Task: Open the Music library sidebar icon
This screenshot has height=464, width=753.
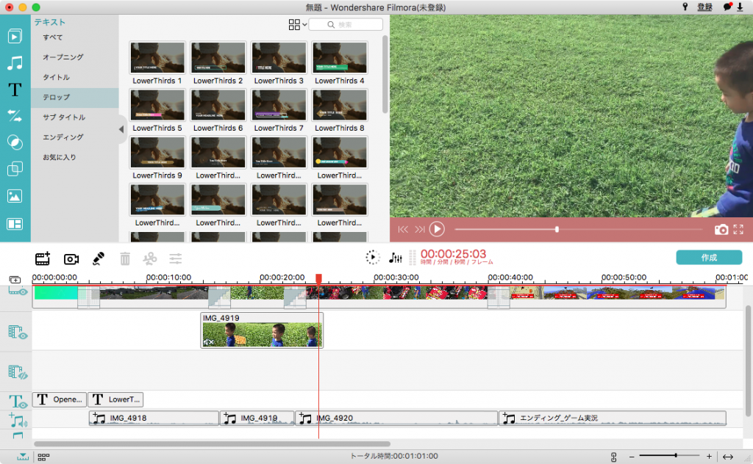Action: [15, 63]
